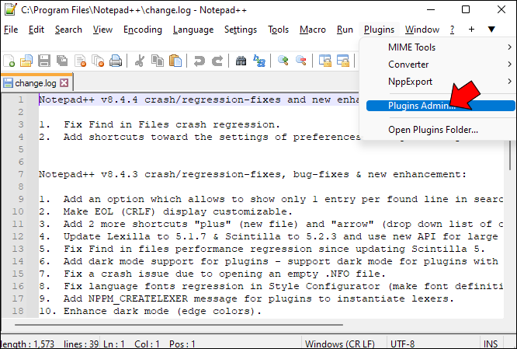Expand the MIME Tools submenu
Viewport: 517px width, 349px height.
[440, 47]
